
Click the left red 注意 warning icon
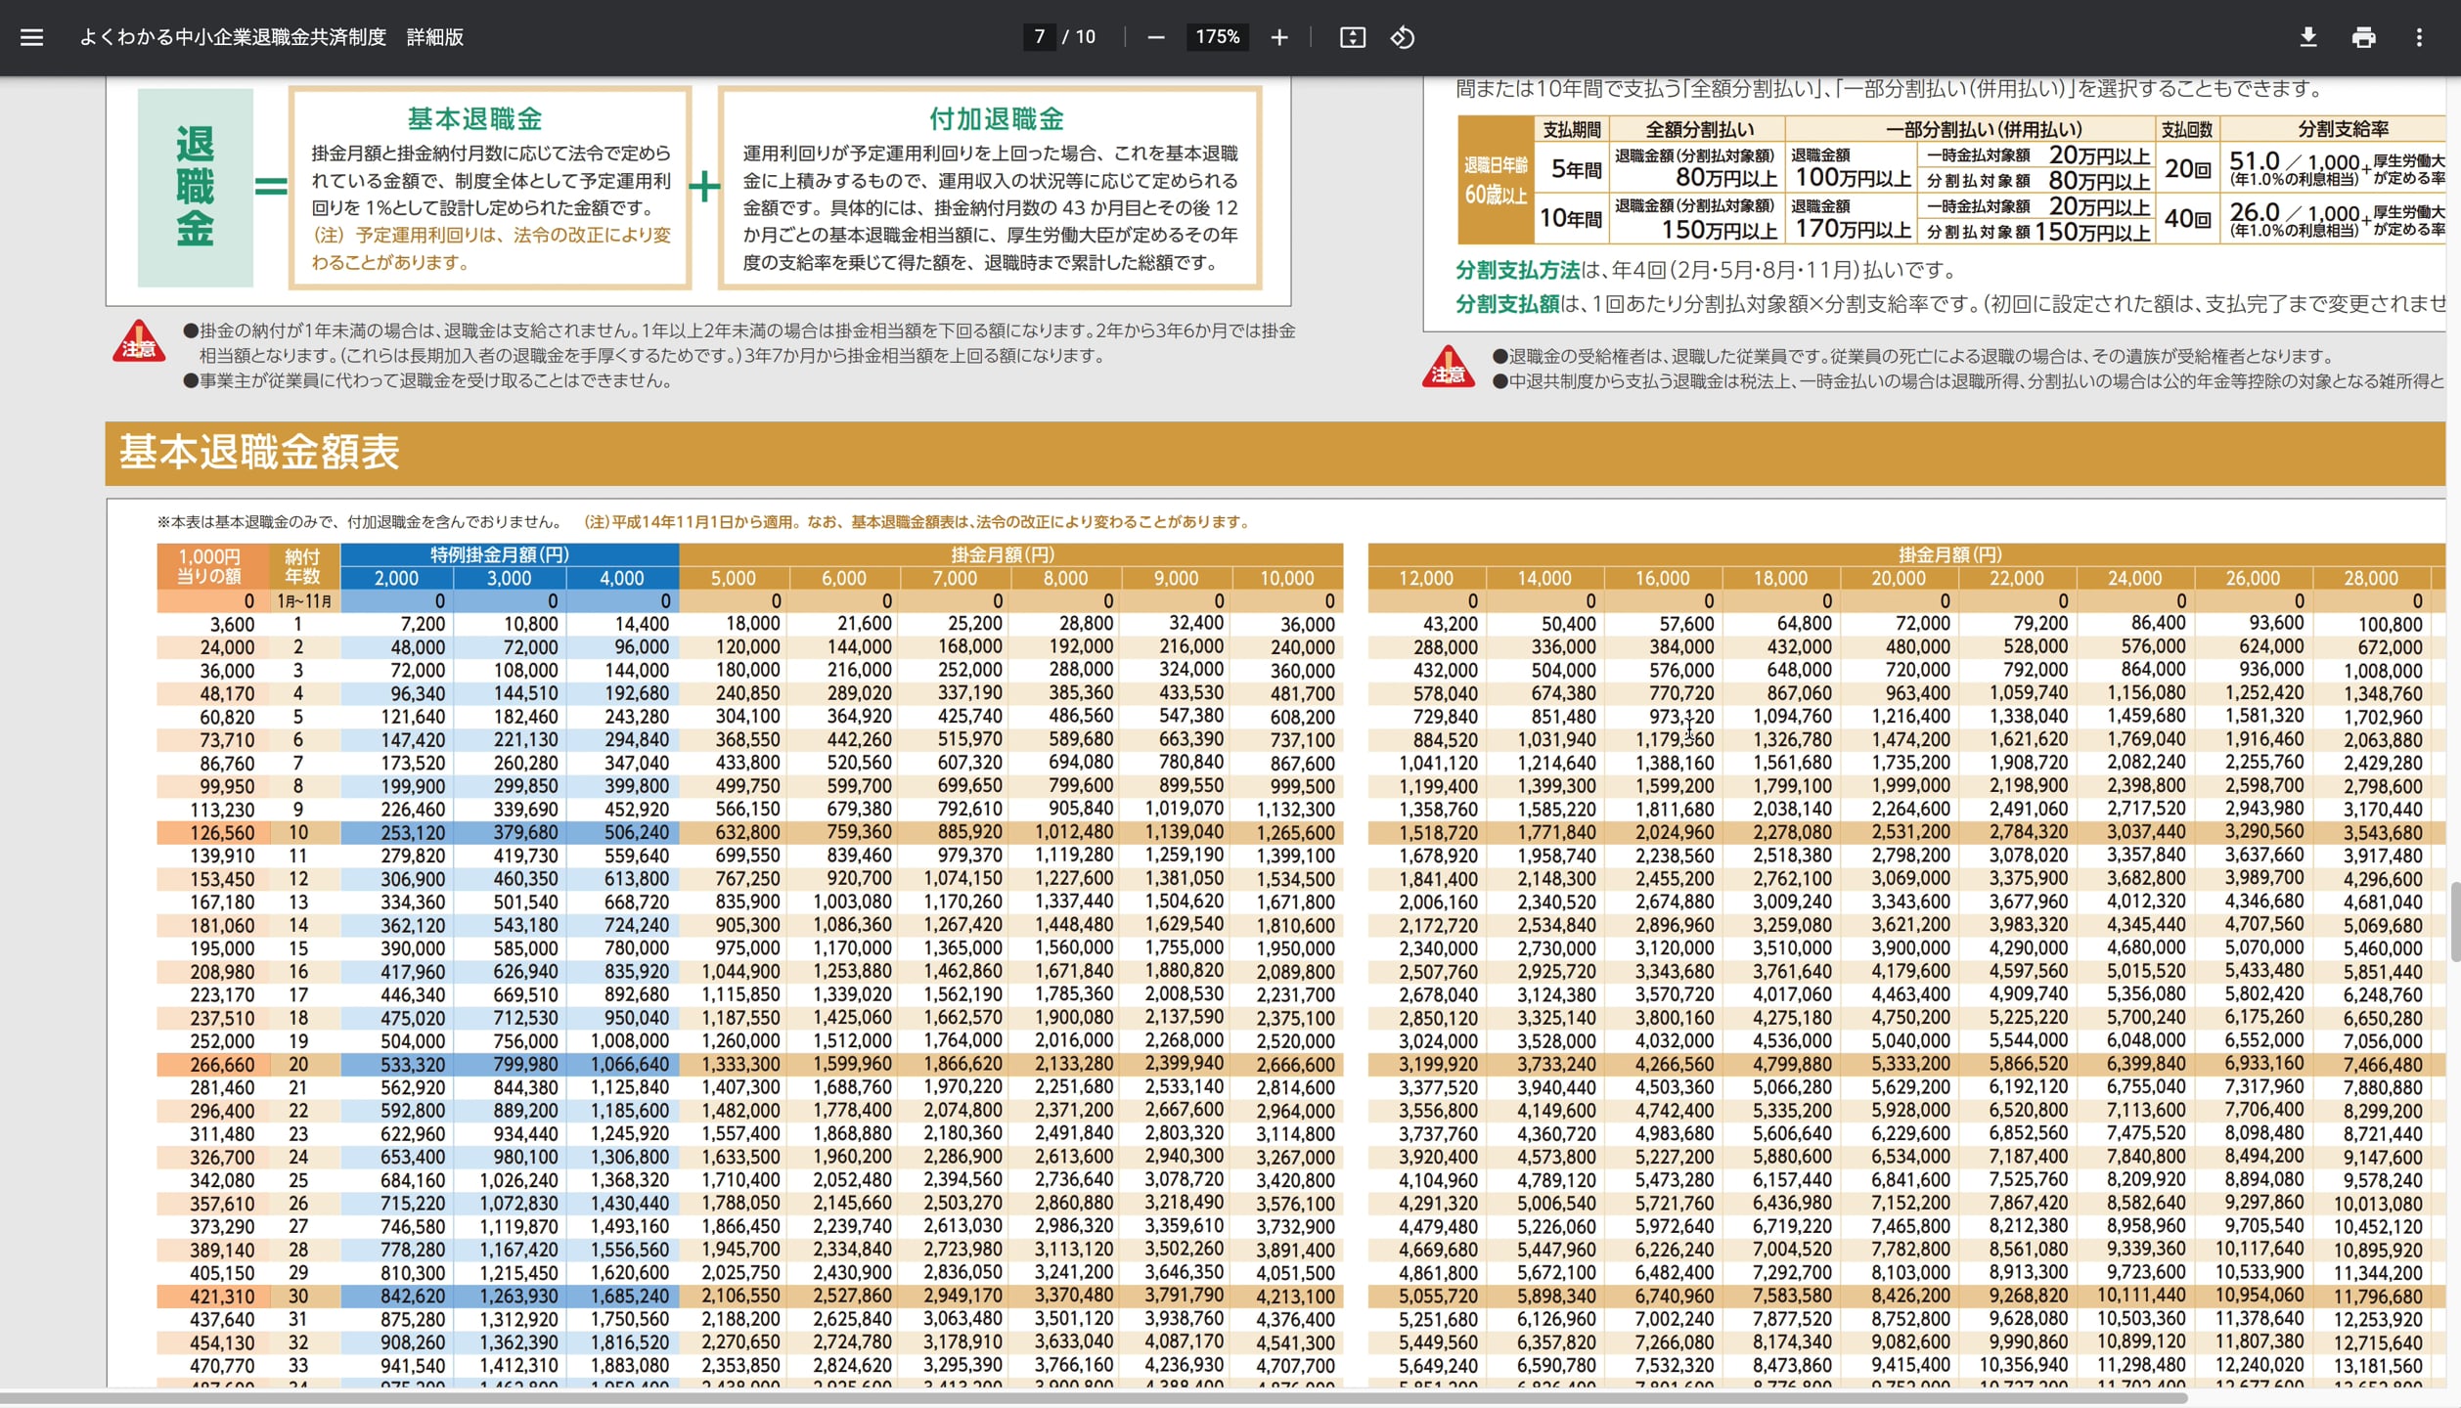[x=139, y=342]
